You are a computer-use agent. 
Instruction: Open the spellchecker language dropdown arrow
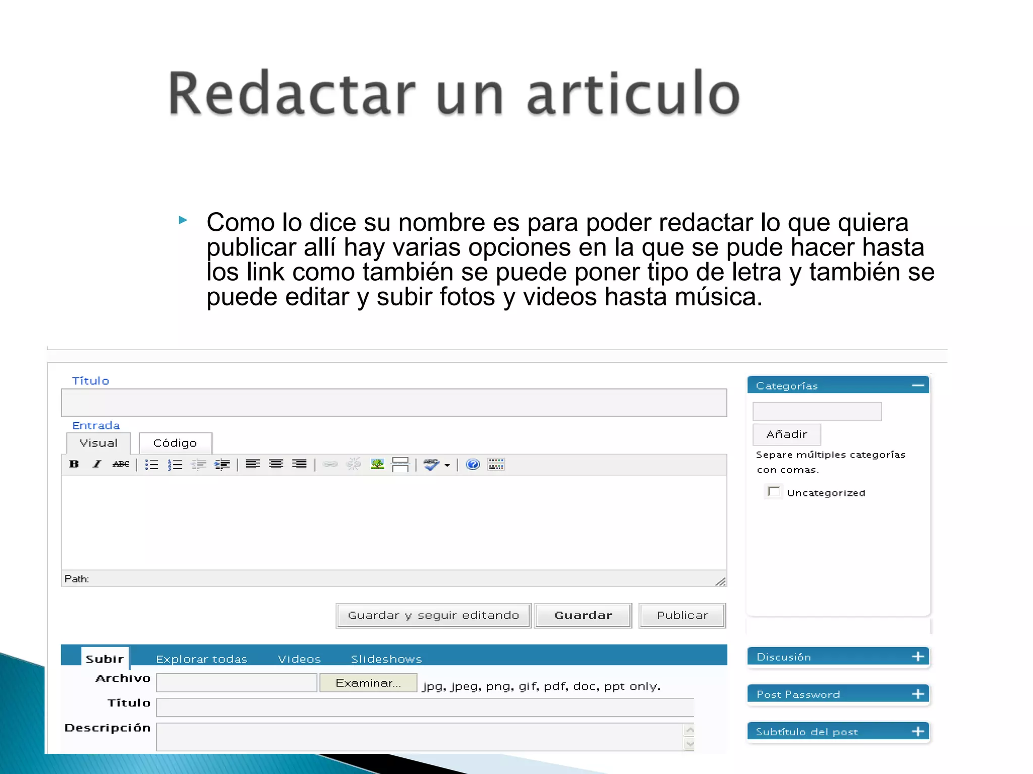point(447,466)
